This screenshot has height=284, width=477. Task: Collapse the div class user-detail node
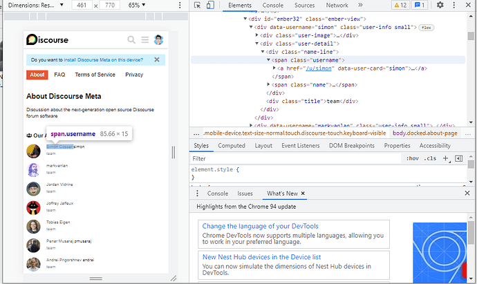coord(256,44)
